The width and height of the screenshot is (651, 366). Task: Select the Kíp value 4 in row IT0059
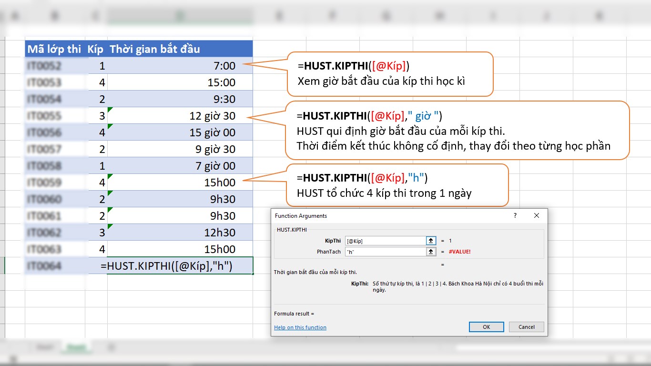coord(96,183)
